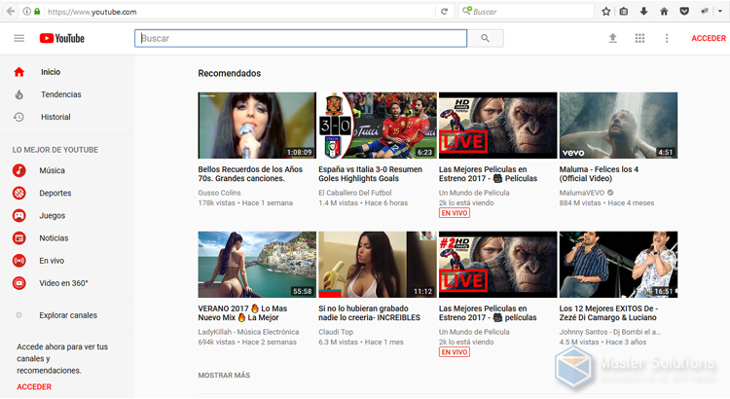
Task: Open Deportes in the sidebar
Action: (55, 193)
